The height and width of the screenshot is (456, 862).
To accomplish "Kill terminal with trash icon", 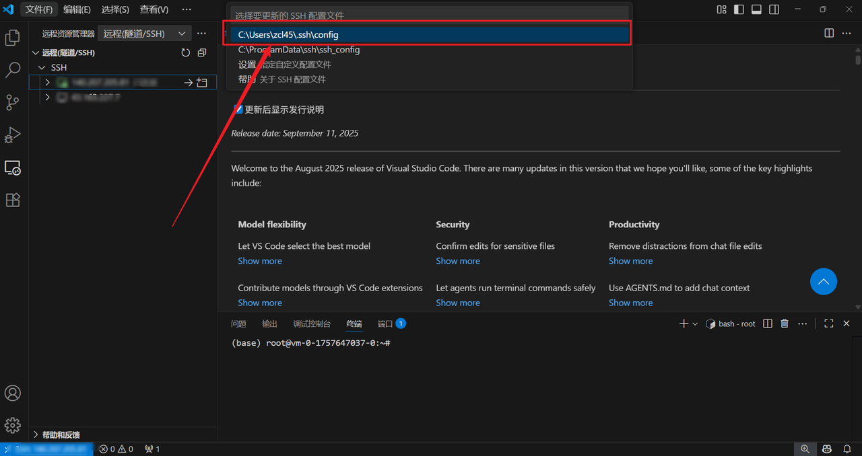I will pos(785,324).
